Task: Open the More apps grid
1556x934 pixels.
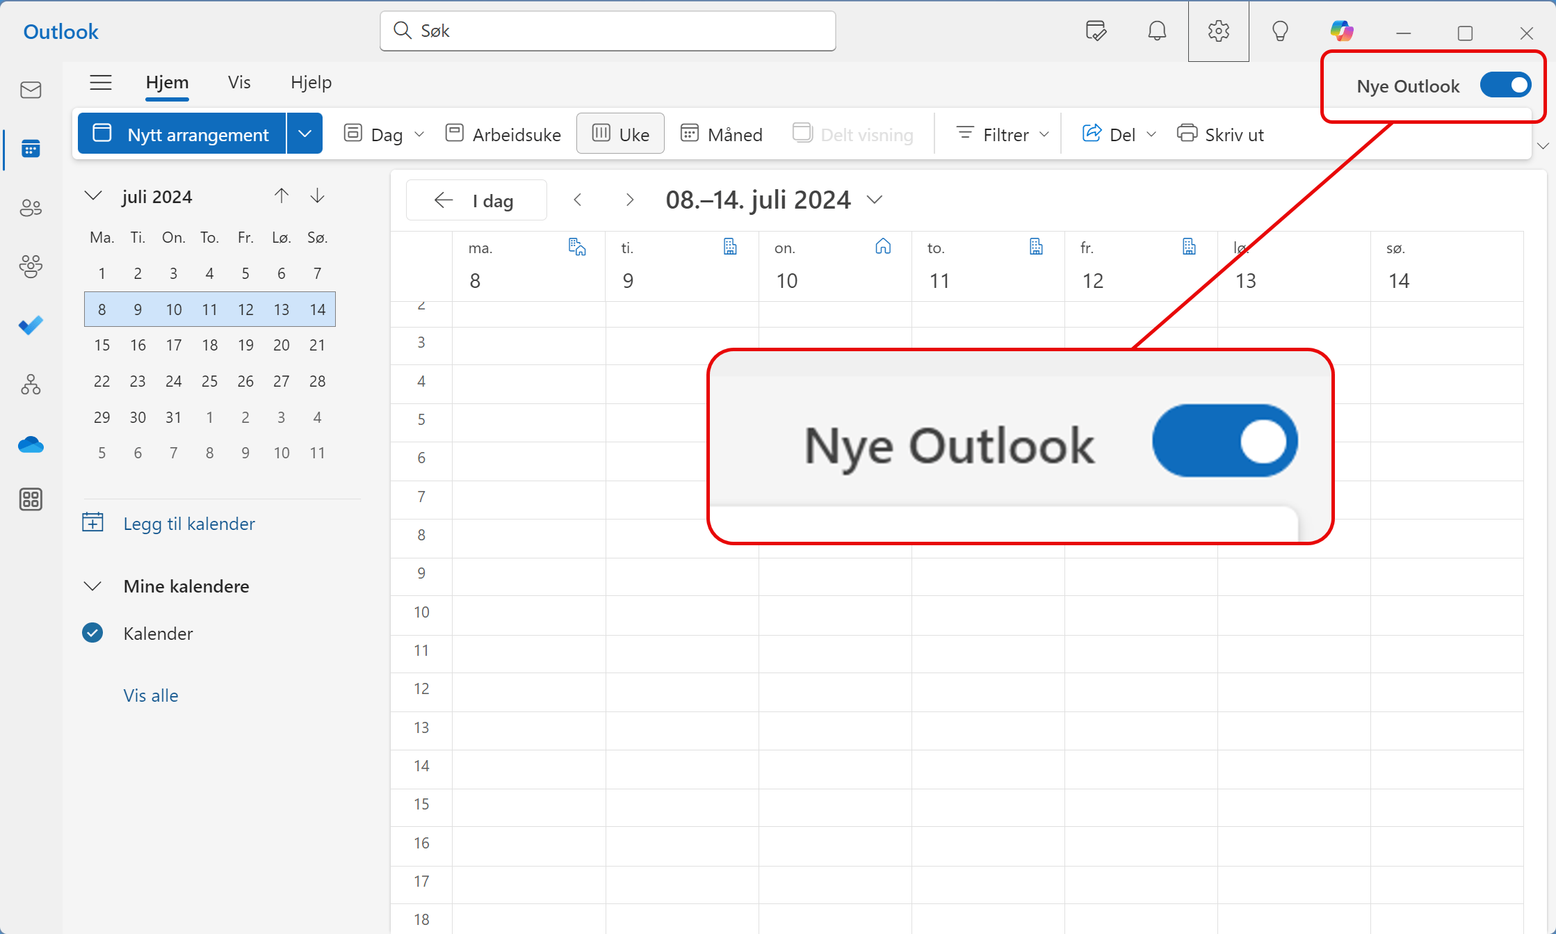Action: 31,499
